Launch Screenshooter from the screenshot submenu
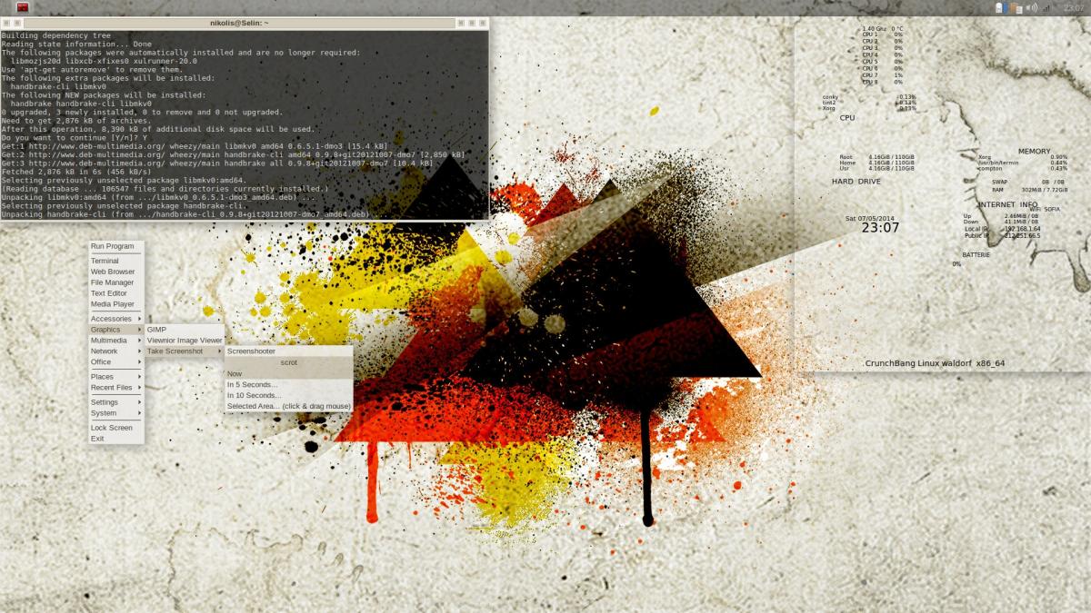Screen dimensions: 1091x613 coord(288,351)
